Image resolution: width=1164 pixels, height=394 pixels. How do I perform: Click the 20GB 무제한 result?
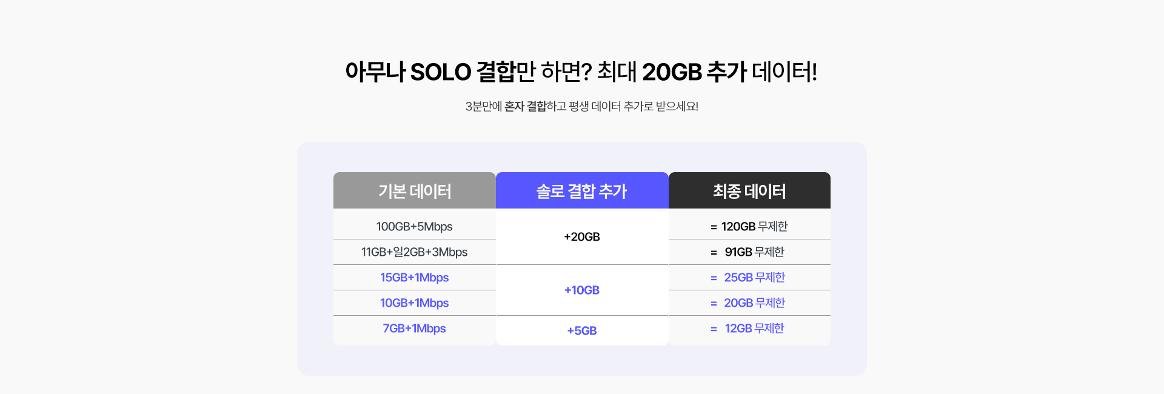[754, 302]
